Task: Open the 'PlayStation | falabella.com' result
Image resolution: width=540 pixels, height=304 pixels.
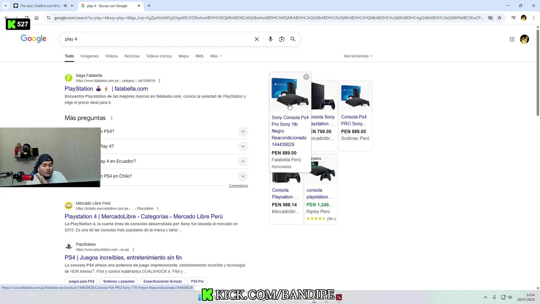Action: pyautogui.click(x=106, y=89)
